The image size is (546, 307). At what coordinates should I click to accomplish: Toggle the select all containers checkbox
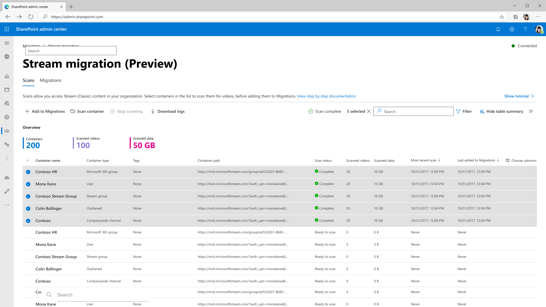[28, 160]
